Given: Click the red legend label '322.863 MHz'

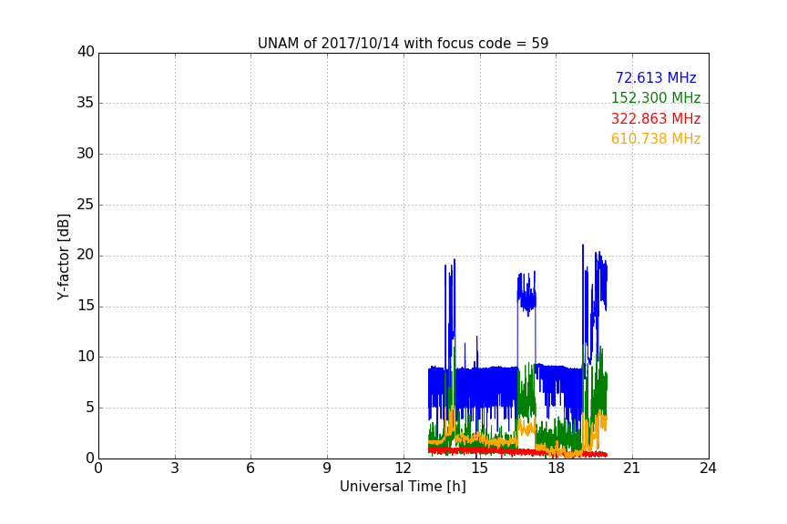Looking at the screenshot, I should [656, 119].
